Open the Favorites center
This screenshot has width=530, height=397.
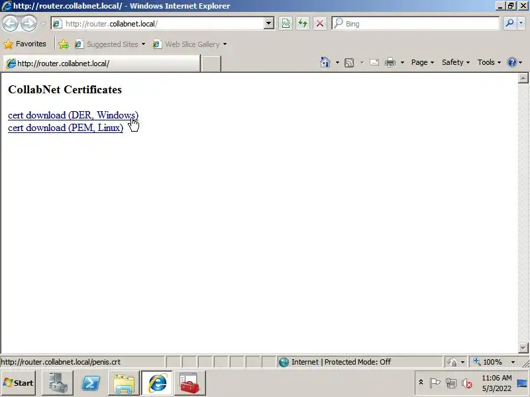(x=25, y=44)
